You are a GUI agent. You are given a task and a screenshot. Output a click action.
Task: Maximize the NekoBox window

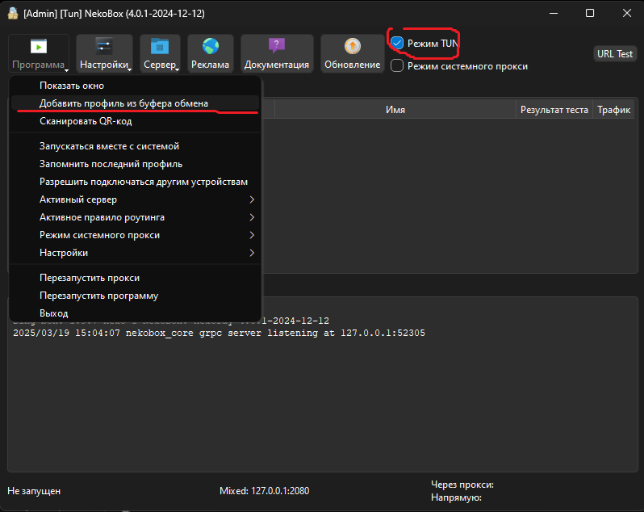590,13
